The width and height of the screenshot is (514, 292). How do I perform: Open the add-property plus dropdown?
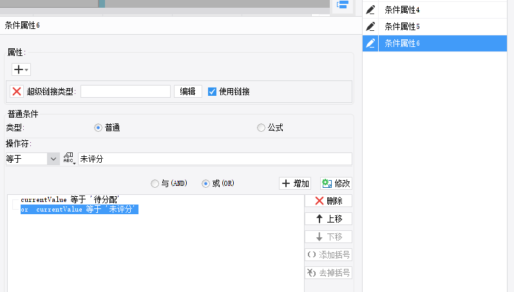point(21,69)
